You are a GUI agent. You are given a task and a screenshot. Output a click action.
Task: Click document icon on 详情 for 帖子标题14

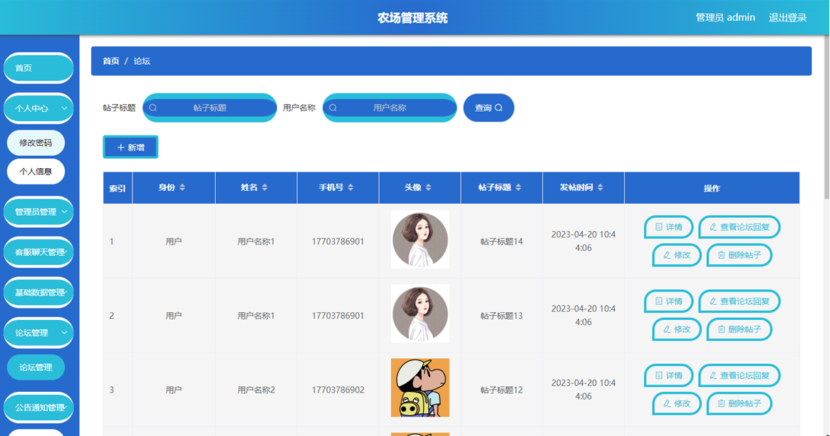pos(659,227)
